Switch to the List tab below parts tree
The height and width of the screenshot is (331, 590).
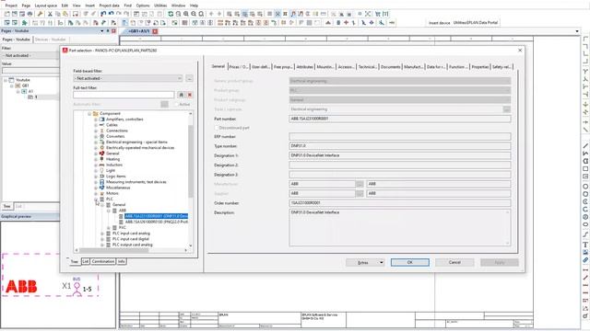86,261
